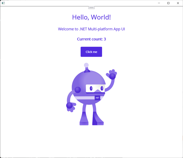
Task: Click the "Current count: 3" label
Action: pyautogui.click(x=92, y=39)
